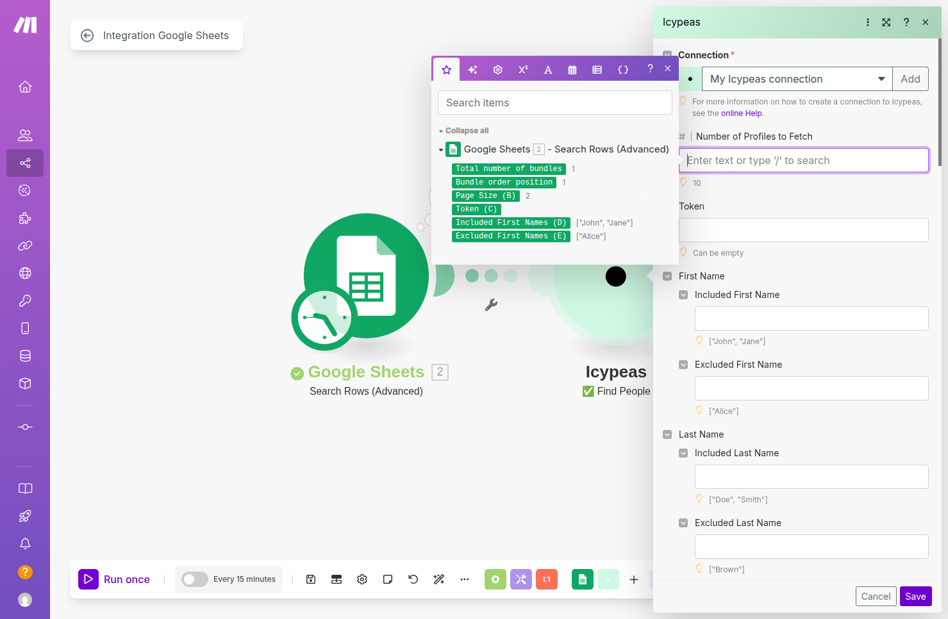This screenshot has height=619, width=948.
Task: Click the Save scenario disk icon
Action: click(x=311, y=579)
